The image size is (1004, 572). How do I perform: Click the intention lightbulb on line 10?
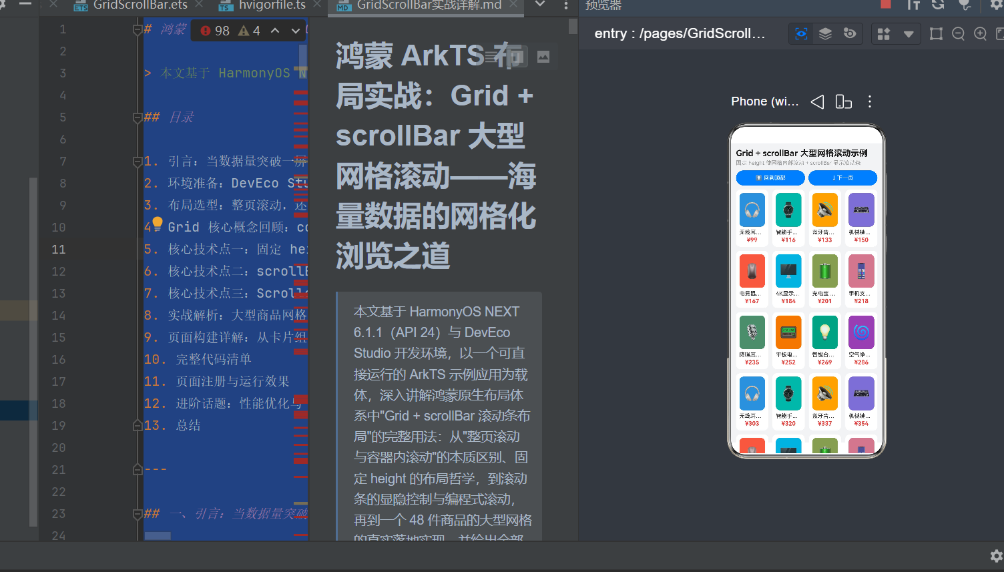(157, 222)
